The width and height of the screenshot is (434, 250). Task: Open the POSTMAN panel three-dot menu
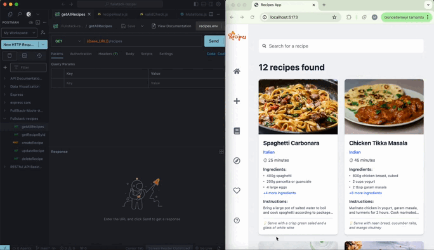44,22
